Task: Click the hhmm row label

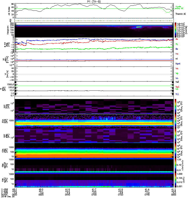Action: [4, 195]
